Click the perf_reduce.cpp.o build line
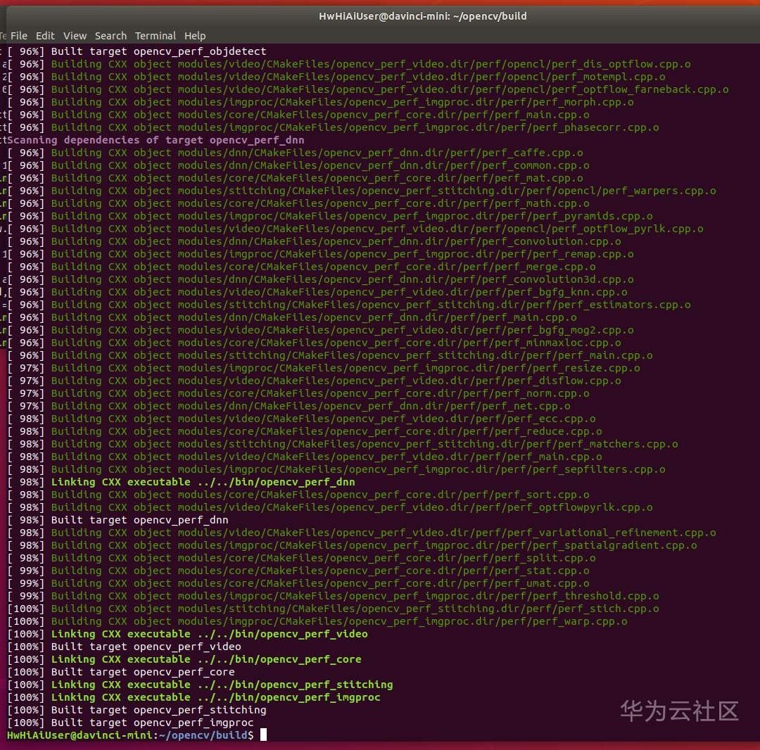Image resolution: width=760 pixels, height=750 pixels. (305, 431)
